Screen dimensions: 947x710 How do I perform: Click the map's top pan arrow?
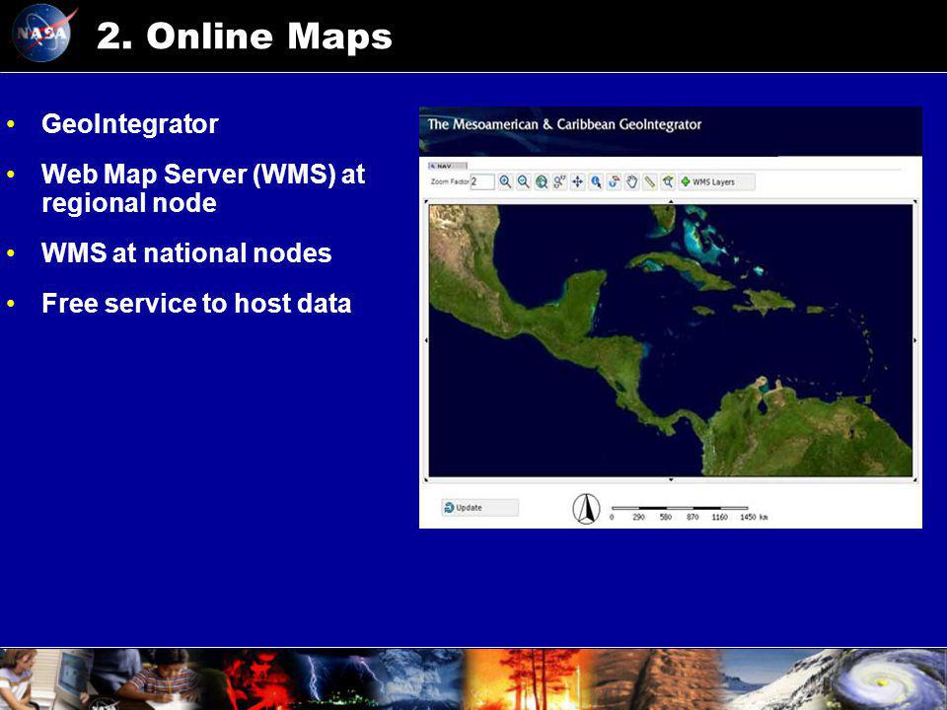click(x=671, y=201)
